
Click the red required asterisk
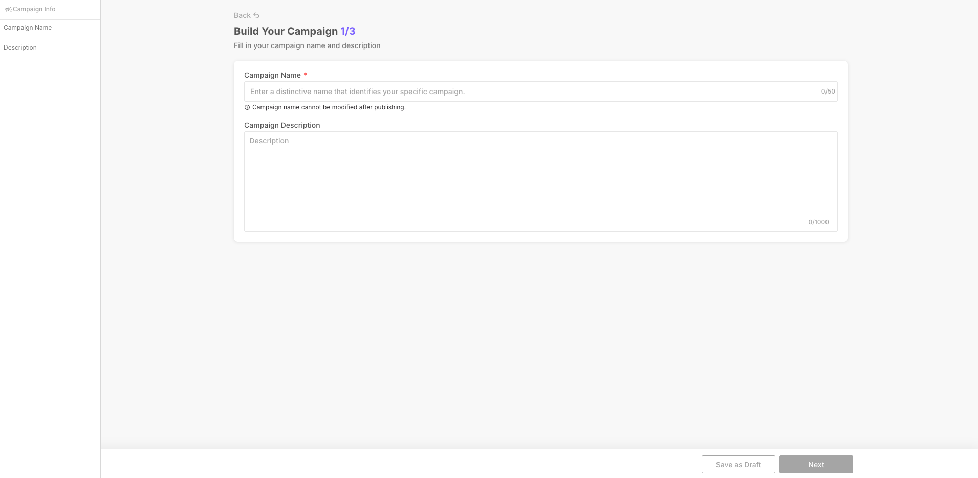click(306, 75)
